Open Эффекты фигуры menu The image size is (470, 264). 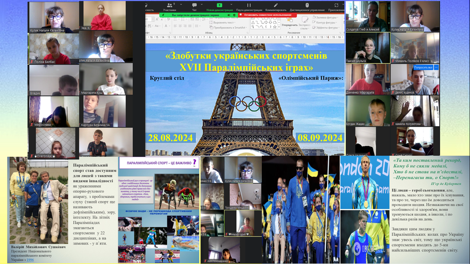point(327,27)
